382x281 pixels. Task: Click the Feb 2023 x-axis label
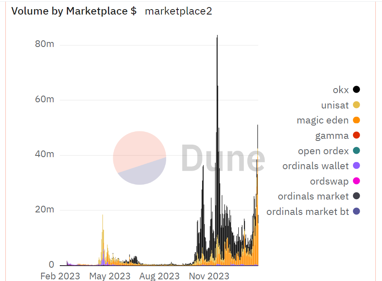60,276
